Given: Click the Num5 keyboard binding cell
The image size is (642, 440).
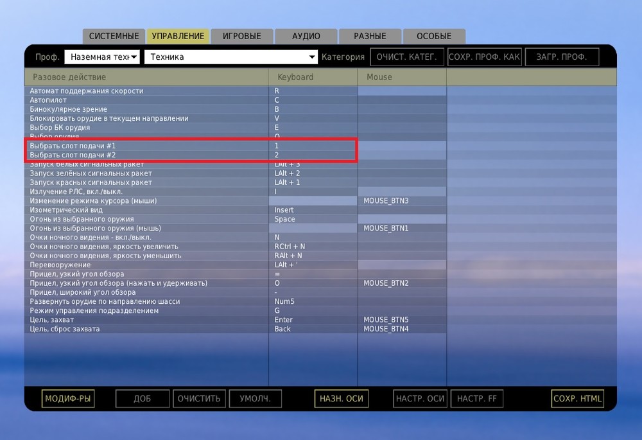Looking at the screenshot, I should [x=313, y=301].
